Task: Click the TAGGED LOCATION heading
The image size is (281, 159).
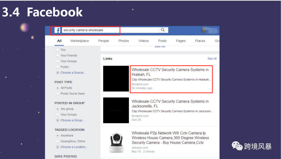Action: (69, 130)
